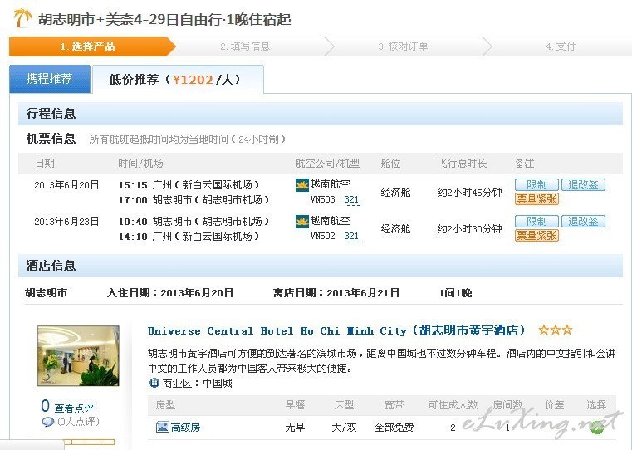
Task: Click 票量紧张 tag for VN503 flight
Action: pos(536,199)
